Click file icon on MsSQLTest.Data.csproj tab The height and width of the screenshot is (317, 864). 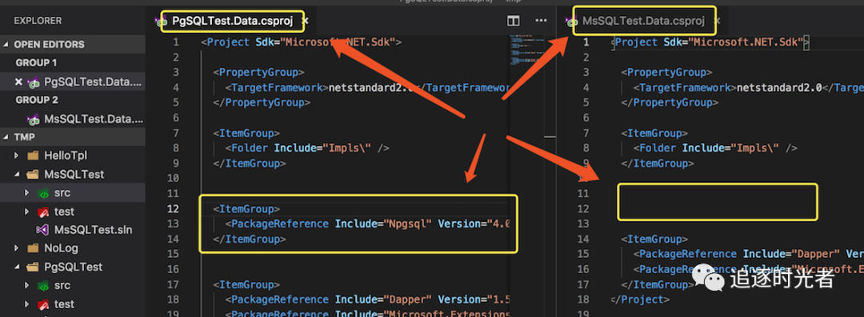(572, 22)
